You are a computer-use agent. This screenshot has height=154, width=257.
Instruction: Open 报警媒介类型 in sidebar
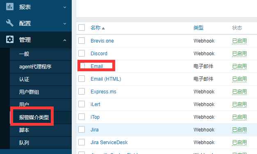34,117
